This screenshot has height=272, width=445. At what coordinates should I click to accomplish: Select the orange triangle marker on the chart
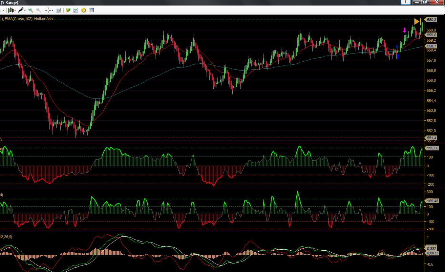(417, 22)
